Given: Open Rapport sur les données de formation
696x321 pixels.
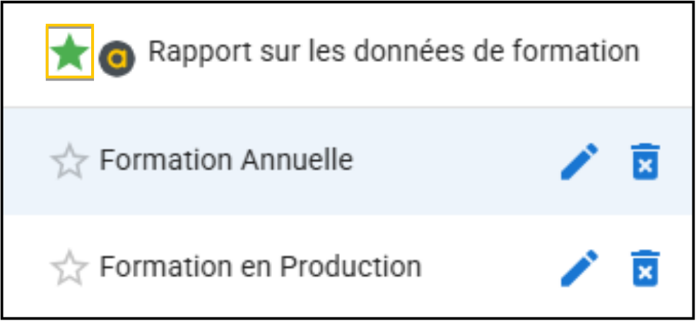Looking at the screenshot, I should coord(393,52).
